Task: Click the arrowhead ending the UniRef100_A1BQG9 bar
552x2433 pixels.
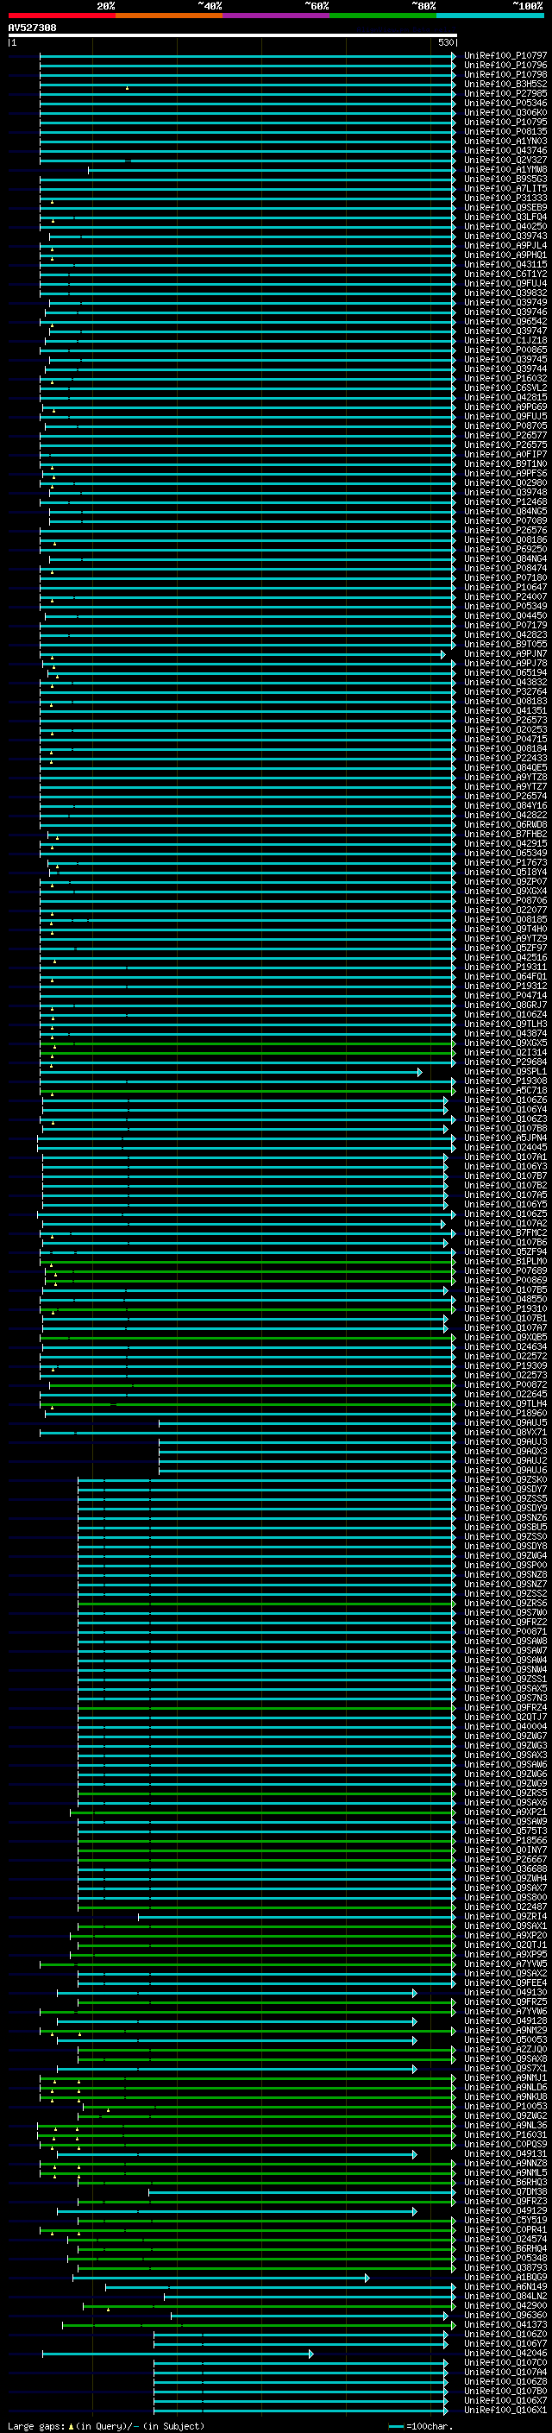Action: [x=366, y=2277]
